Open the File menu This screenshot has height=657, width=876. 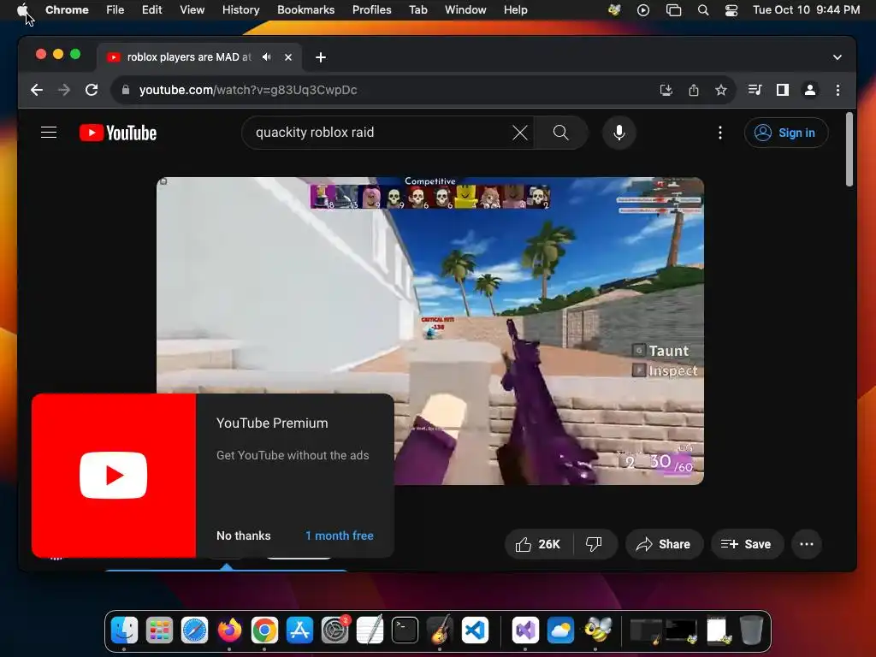click(115, 9)
